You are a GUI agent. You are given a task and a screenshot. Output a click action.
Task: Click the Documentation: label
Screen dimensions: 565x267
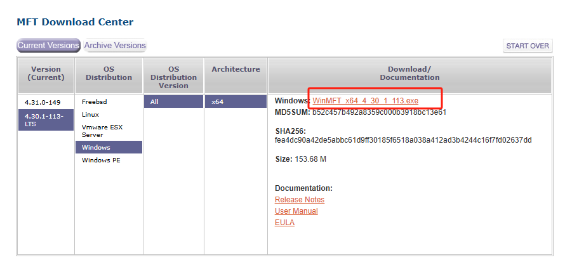(x=303, y=188)
